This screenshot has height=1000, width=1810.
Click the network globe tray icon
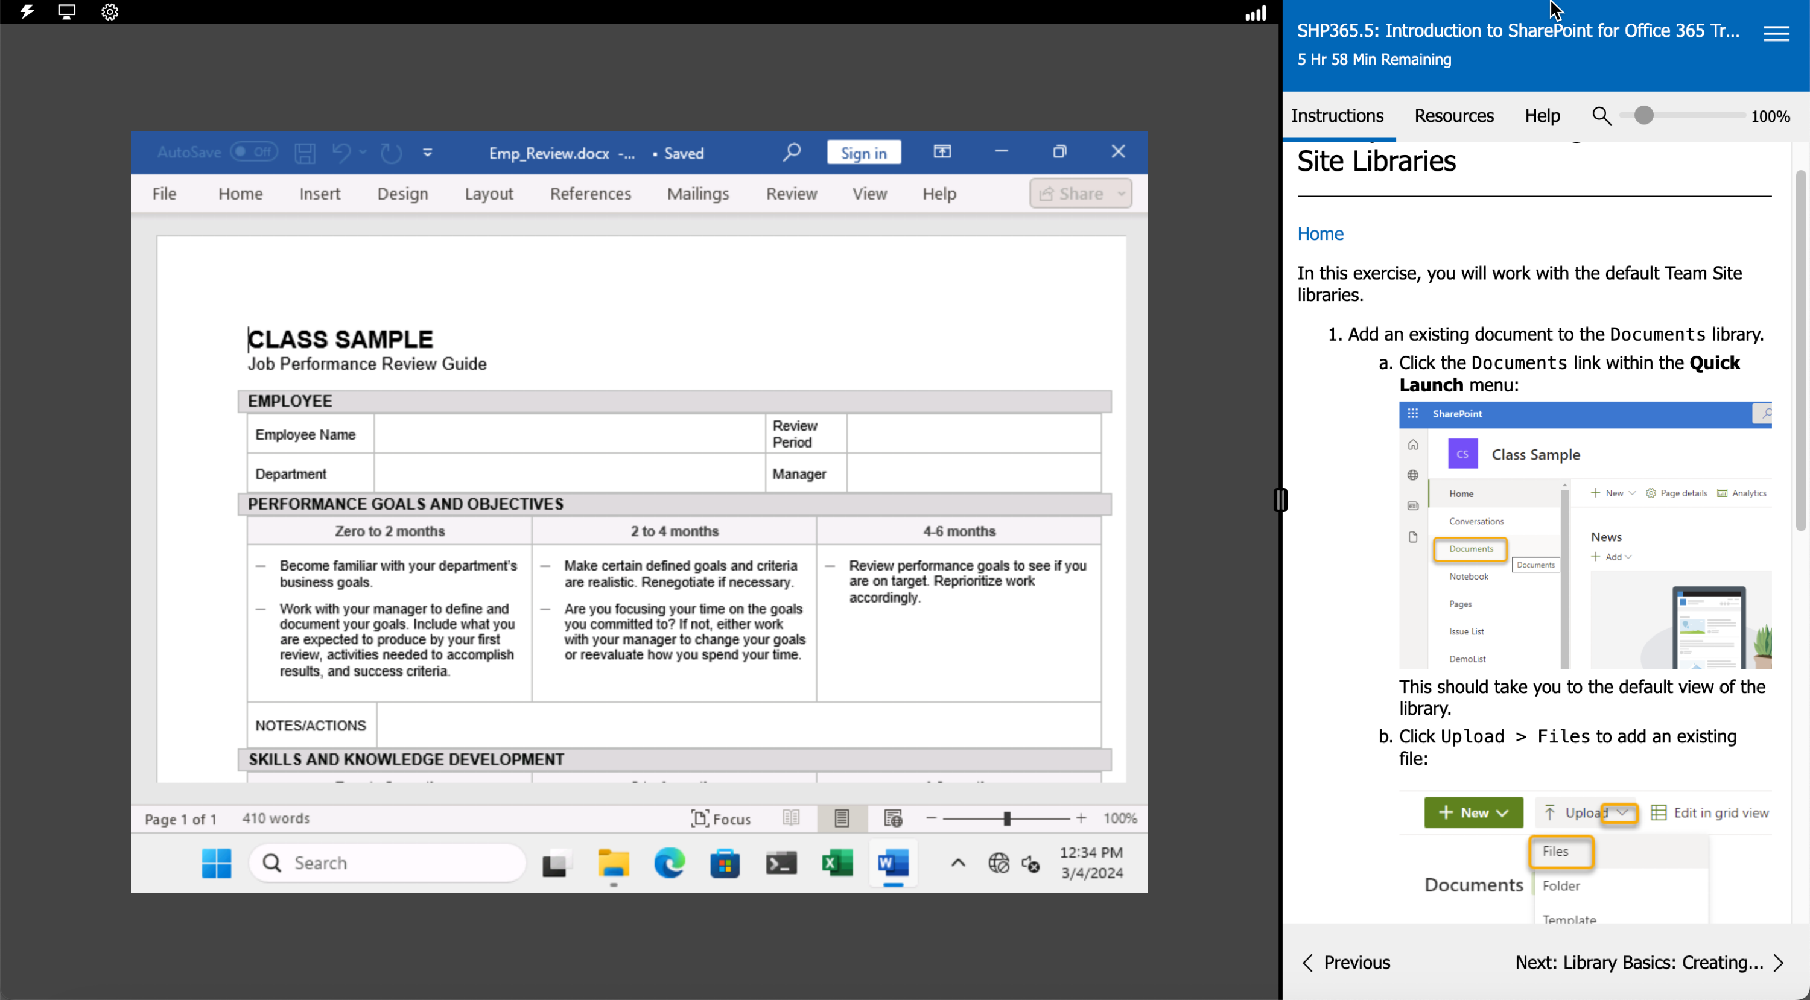[x=998, y=863]
